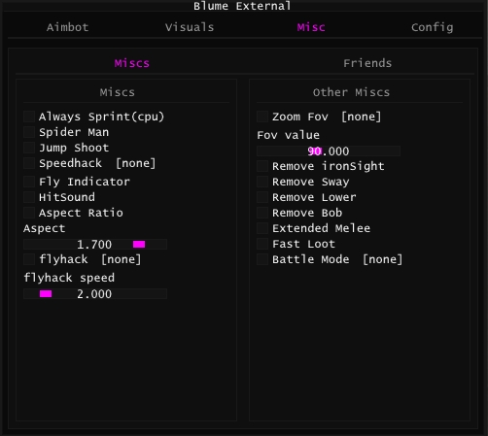Check the Extended Melee option
Image resolution: width=488 pixels, height=436 pixels.
coord(262,228)
